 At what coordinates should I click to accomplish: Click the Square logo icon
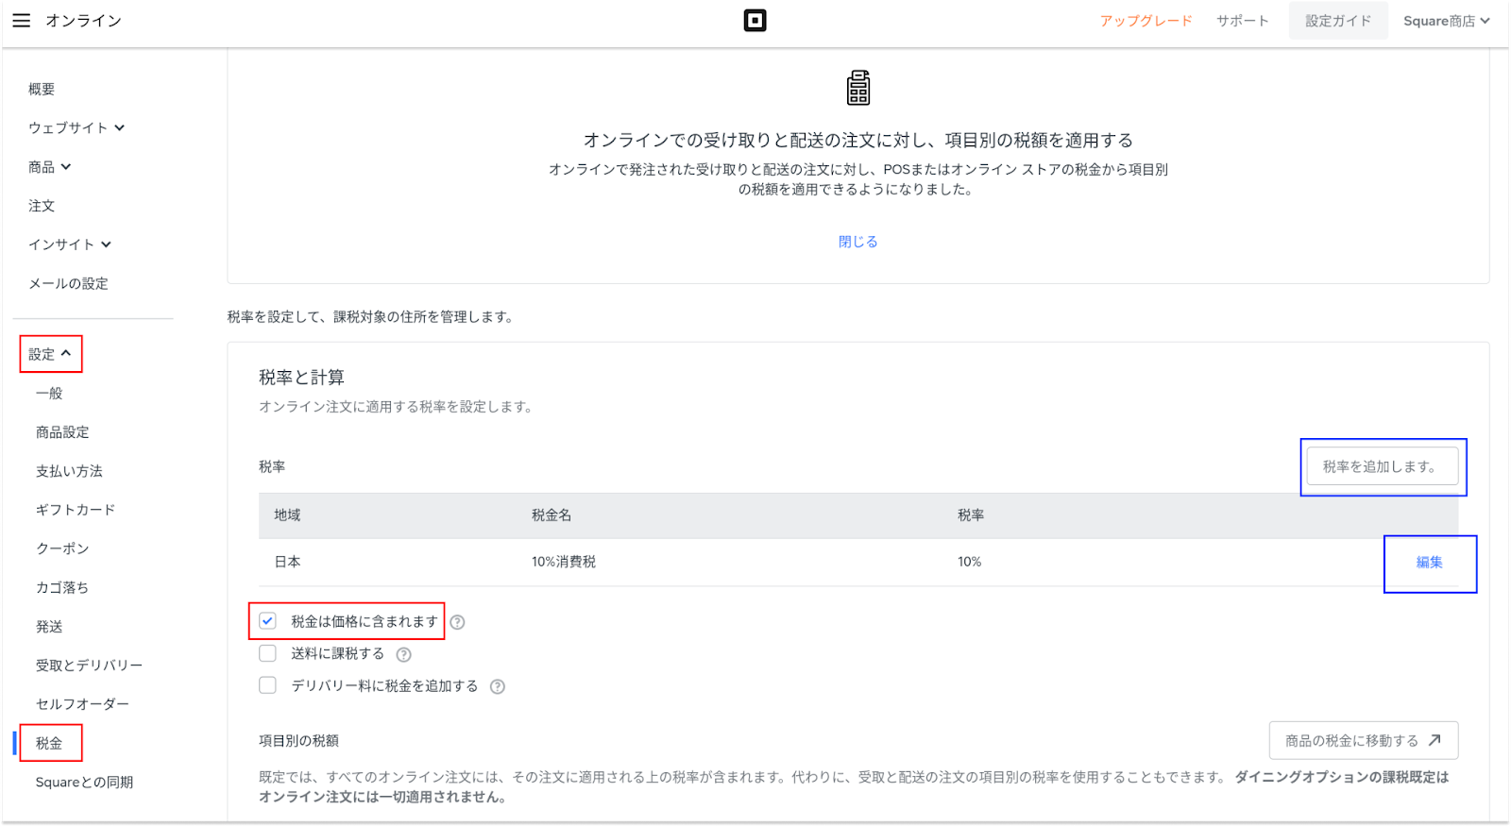click(755, 21)
